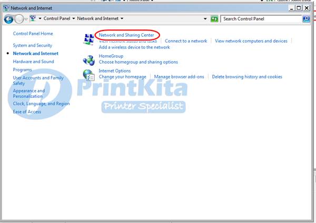Click the Internet Options globe icon
This screenshot has height=223, width=316.
tap(88, 75)
